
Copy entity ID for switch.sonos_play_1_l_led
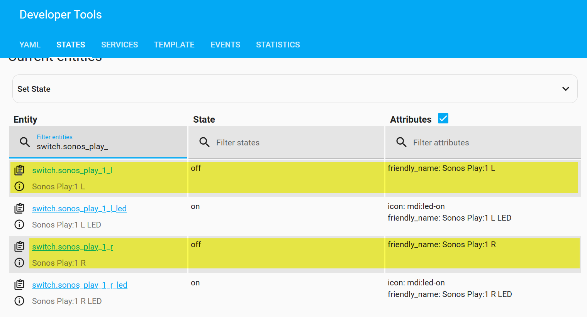coord(19,208)
